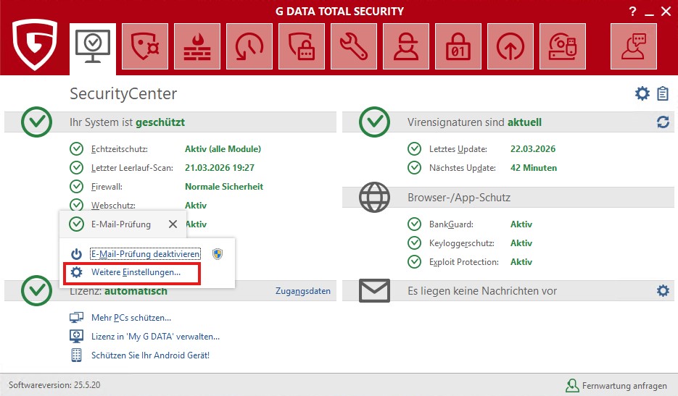Click the My G DATA license monitor icon
This screenshot has width=678, height=396.
(x=77, y=337)
